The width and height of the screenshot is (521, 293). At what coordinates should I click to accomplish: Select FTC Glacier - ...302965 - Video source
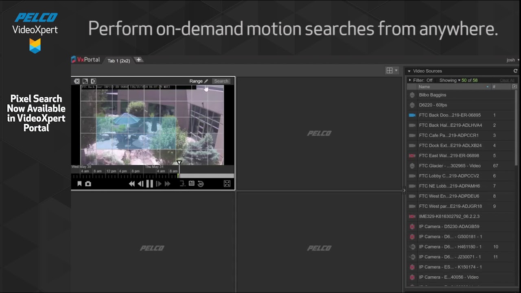[x=461, y=166]
